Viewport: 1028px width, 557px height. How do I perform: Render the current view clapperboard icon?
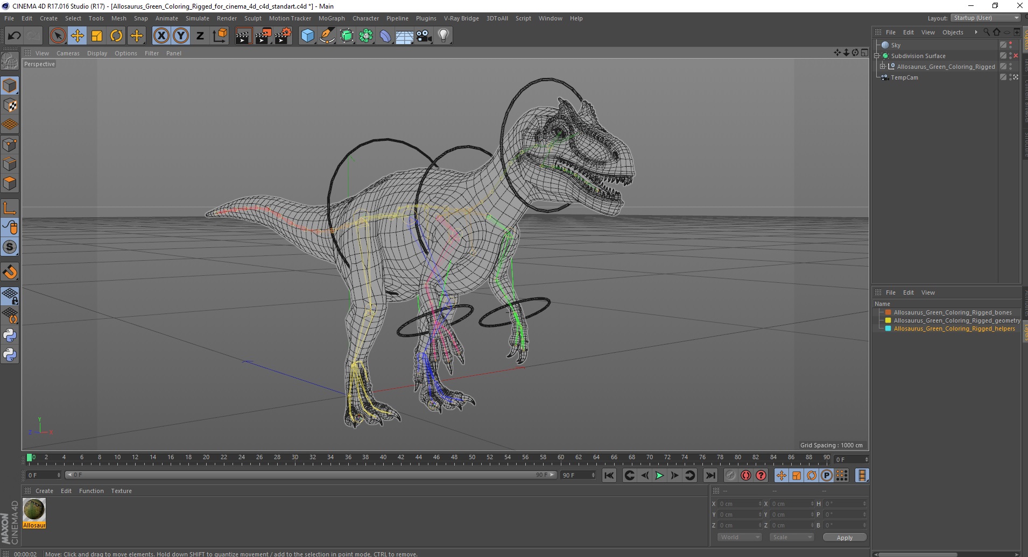[243, 36]
